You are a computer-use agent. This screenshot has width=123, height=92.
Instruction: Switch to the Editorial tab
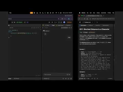coord(90,25)
